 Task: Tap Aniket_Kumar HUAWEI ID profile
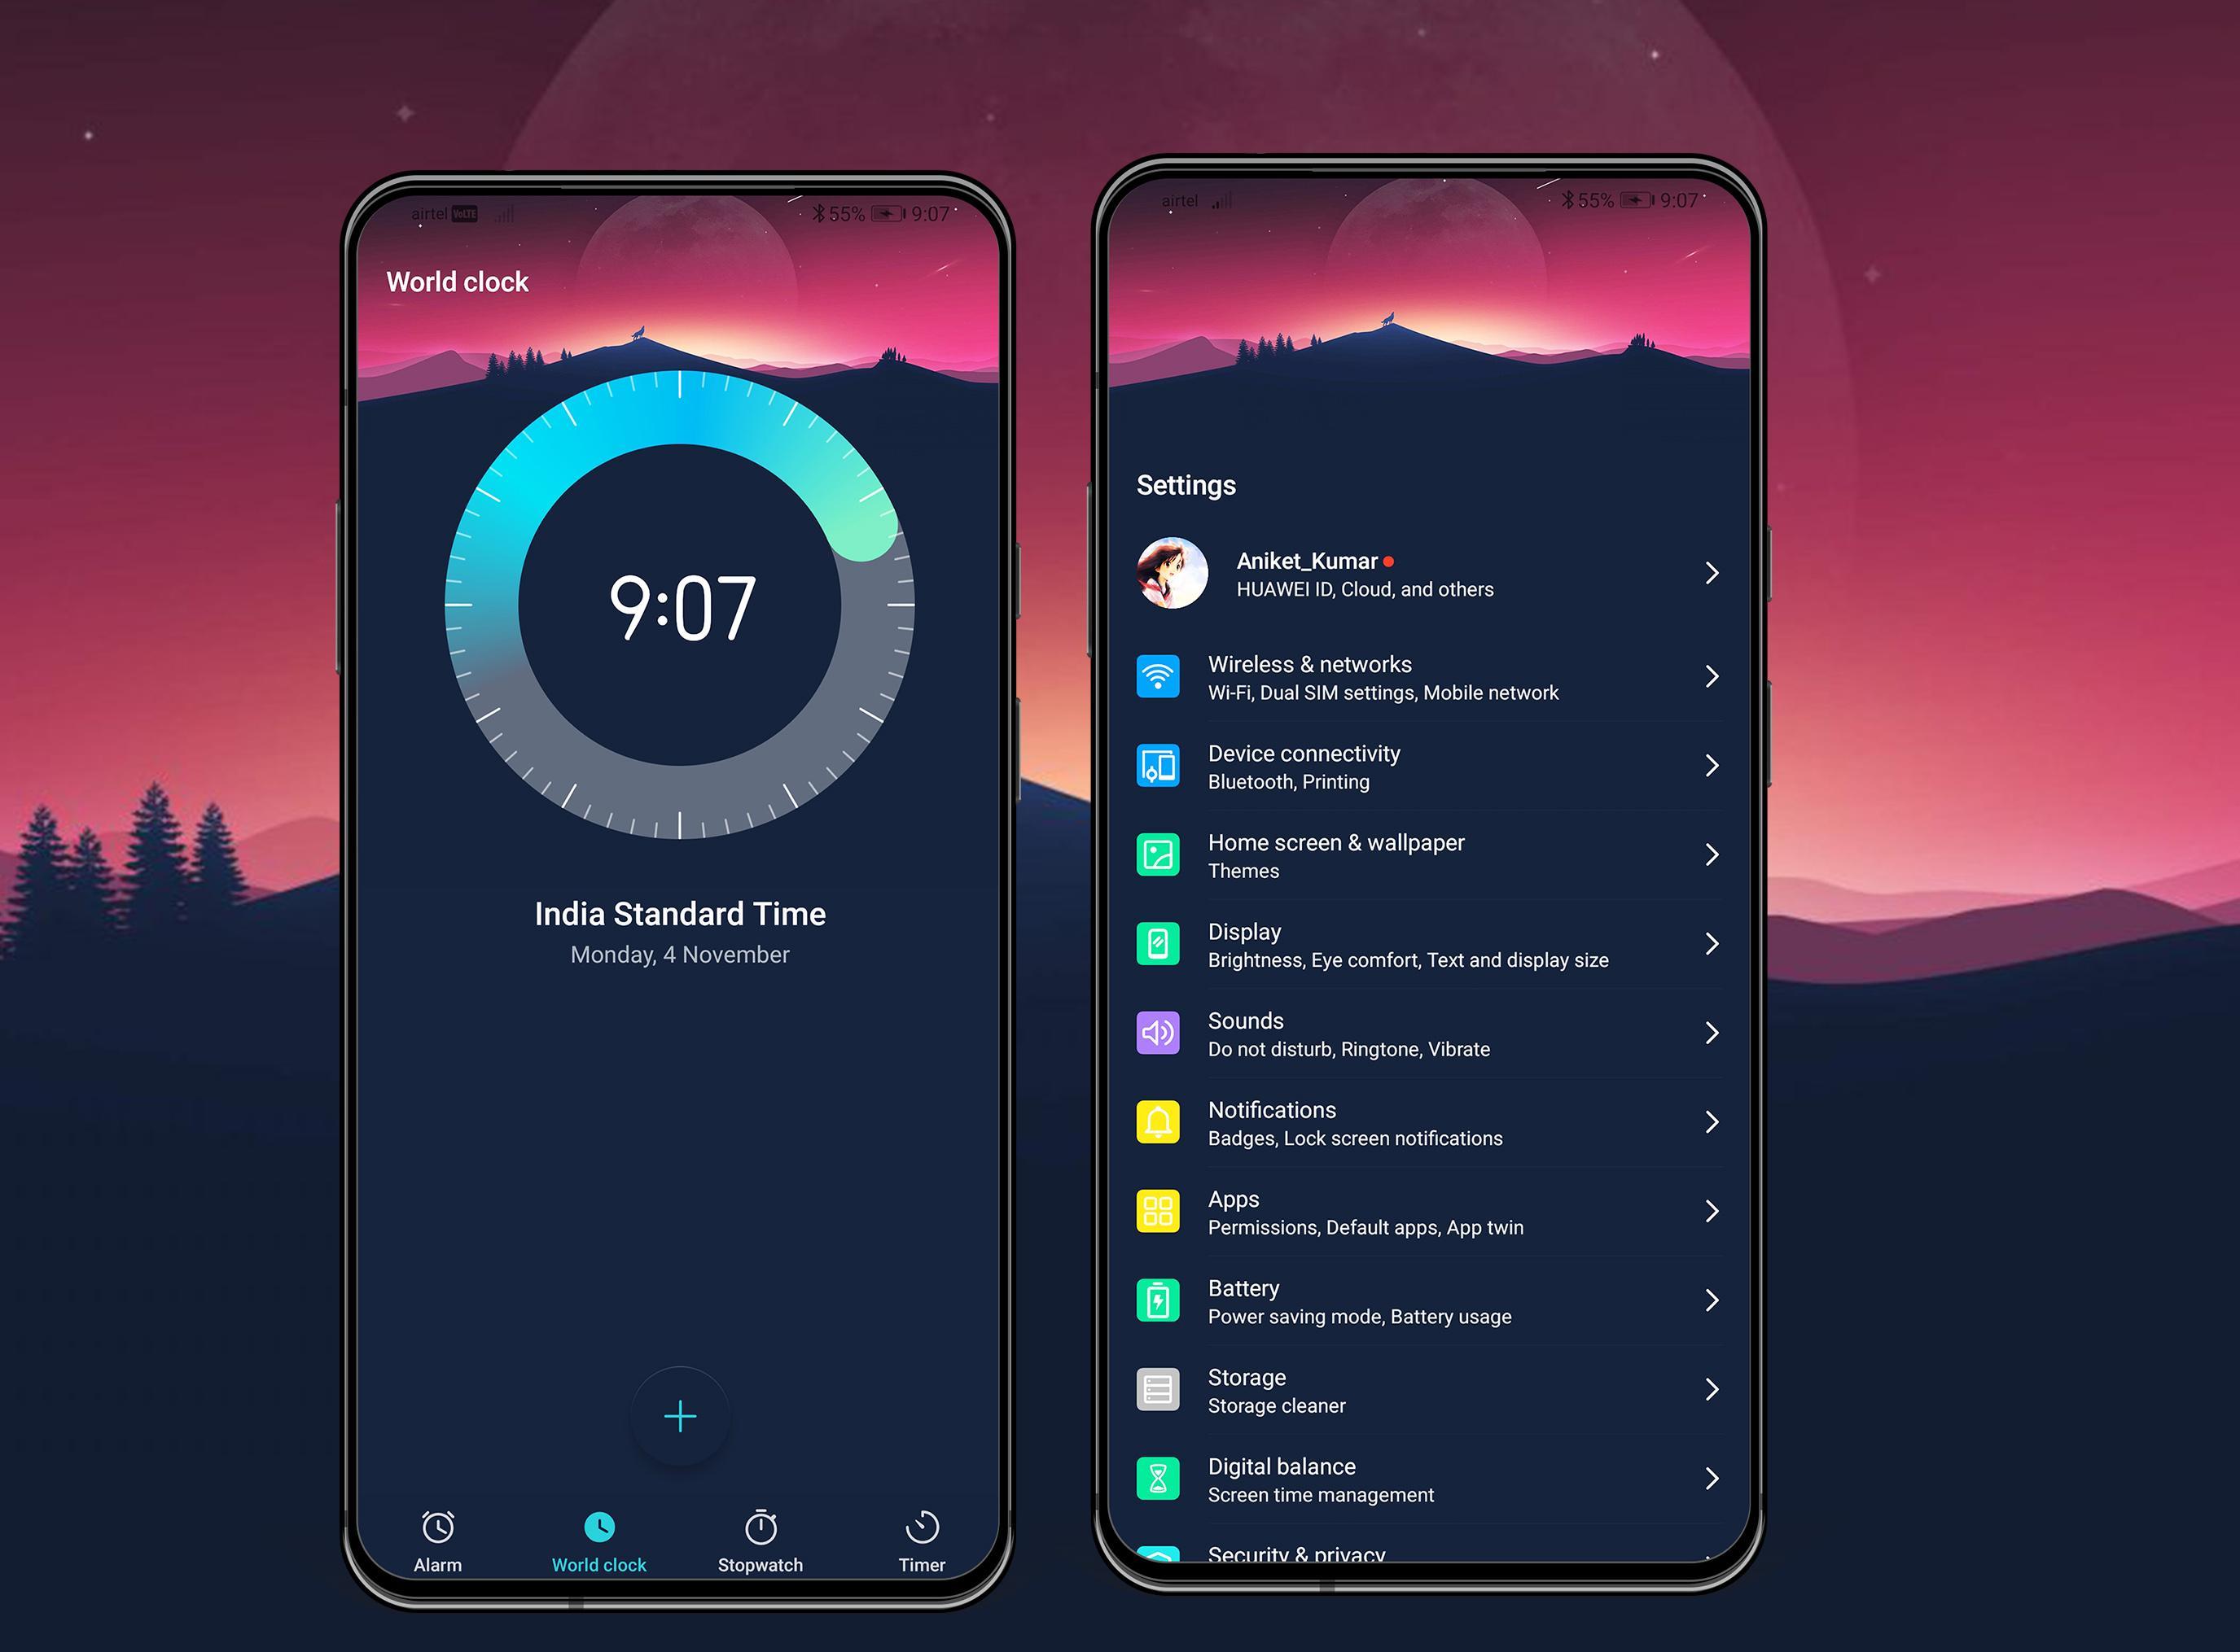pos(1426,574)
